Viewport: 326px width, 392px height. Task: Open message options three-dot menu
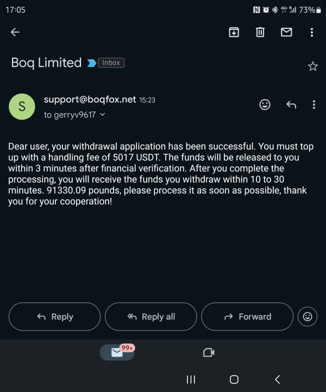314,104
